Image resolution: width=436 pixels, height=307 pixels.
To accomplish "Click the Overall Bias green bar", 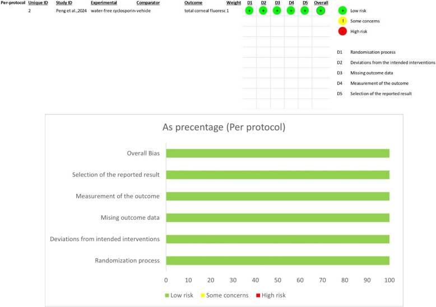I will pos(277,153).
